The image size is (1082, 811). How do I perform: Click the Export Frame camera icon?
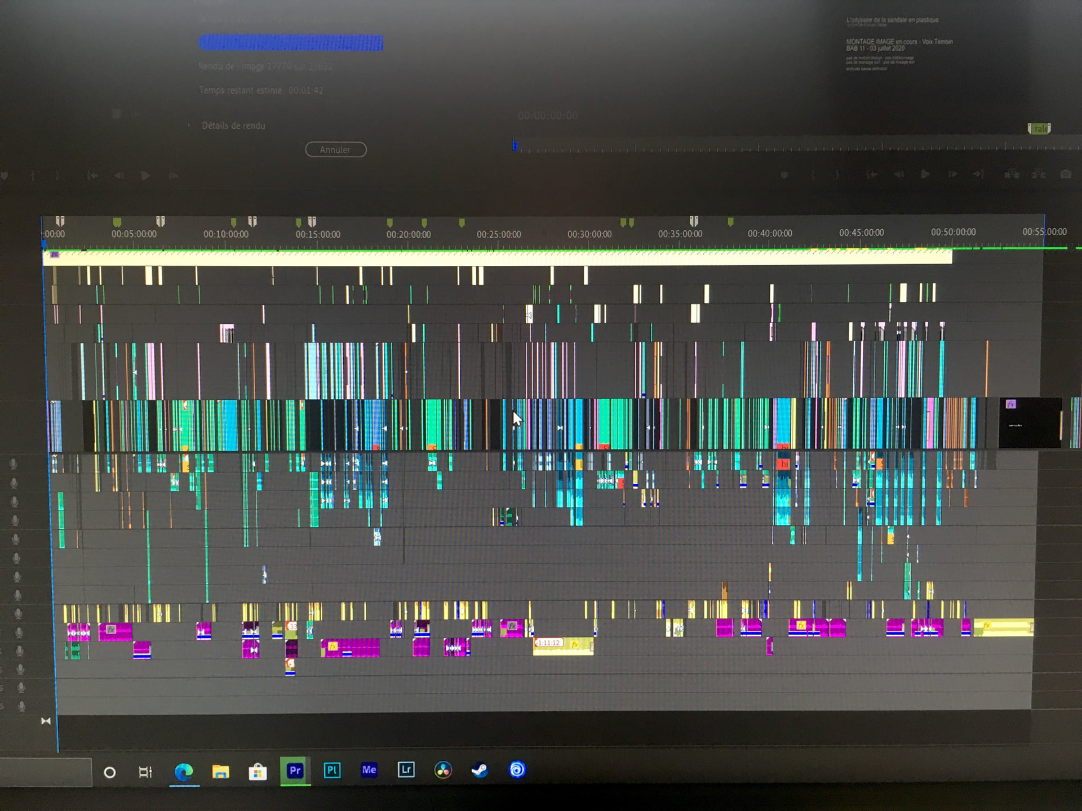click(x=1066, y=174)
